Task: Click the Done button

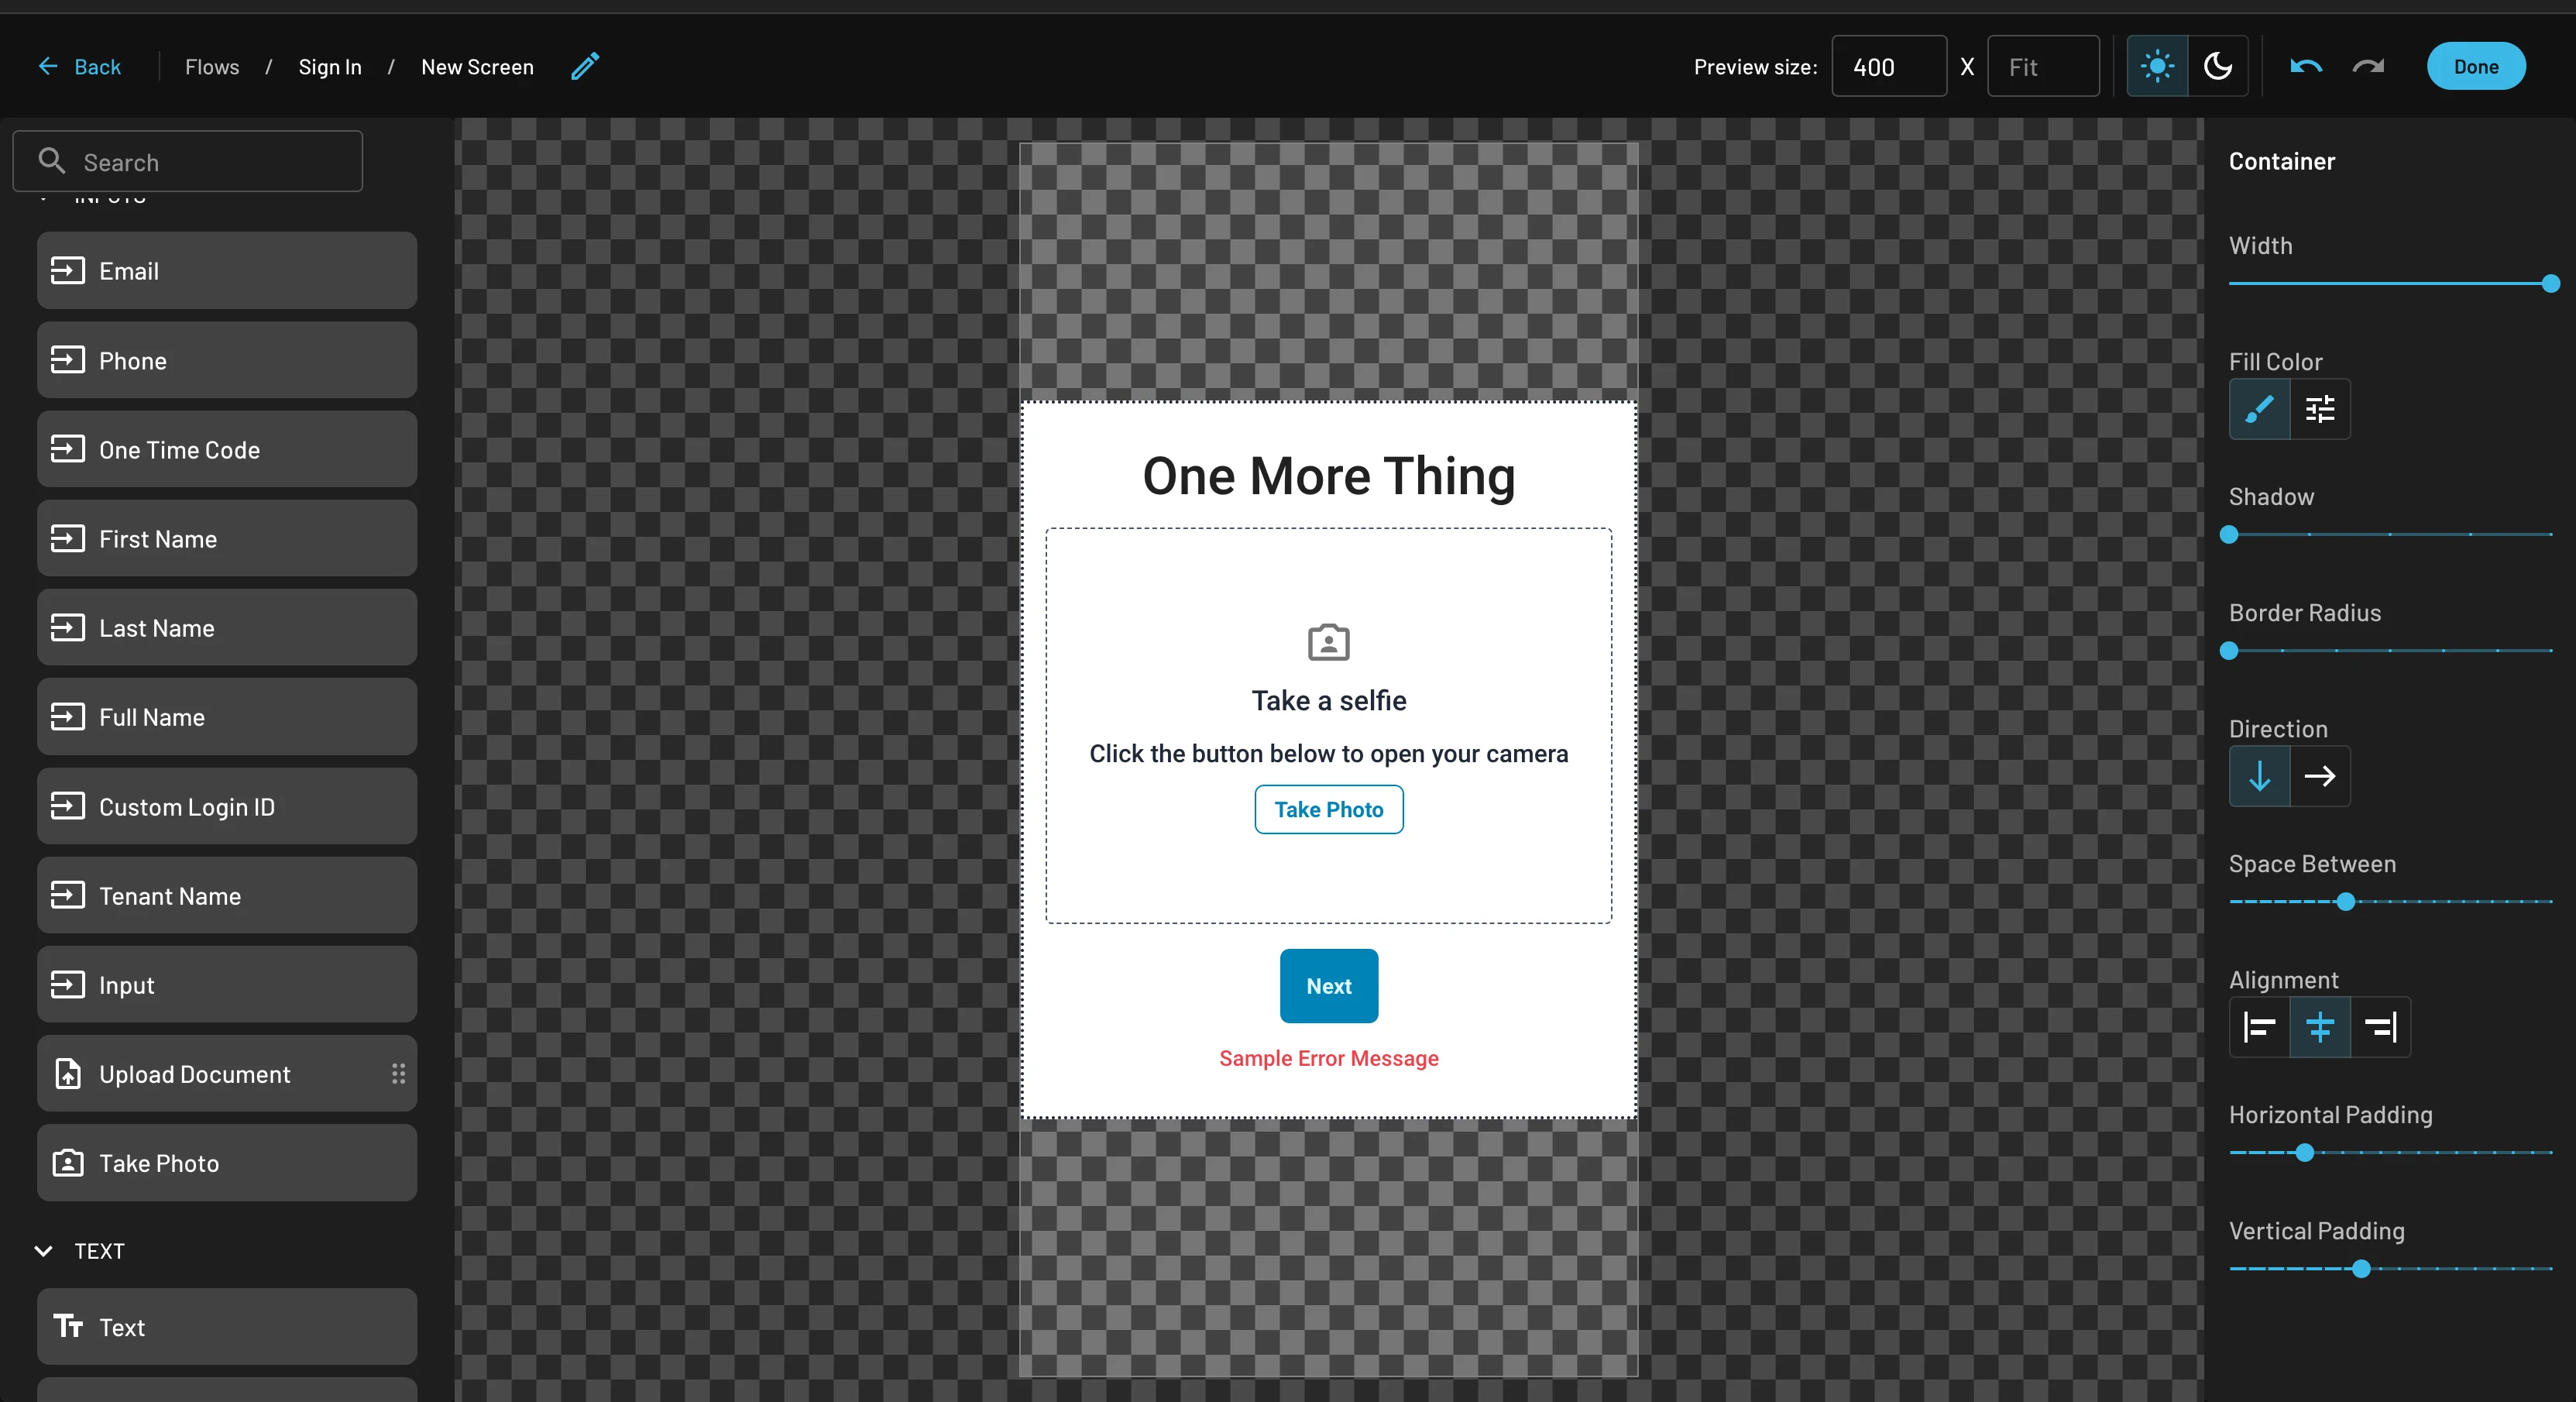Action: coord(2475,66)
